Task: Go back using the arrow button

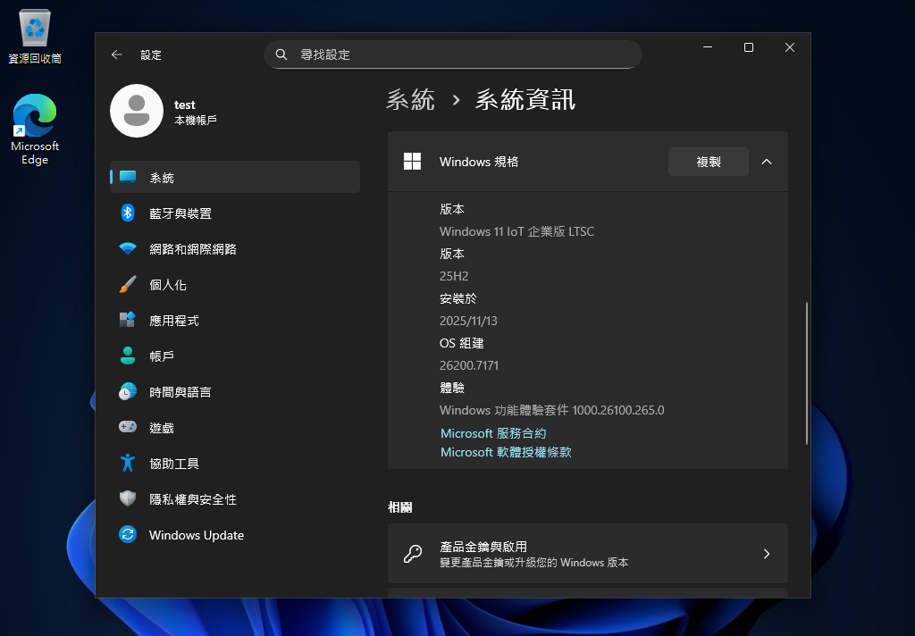Action: tap(116, 54)
